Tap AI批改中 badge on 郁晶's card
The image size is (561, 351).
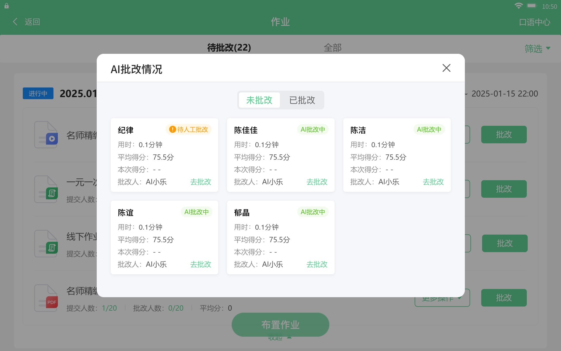coord(313,212)
